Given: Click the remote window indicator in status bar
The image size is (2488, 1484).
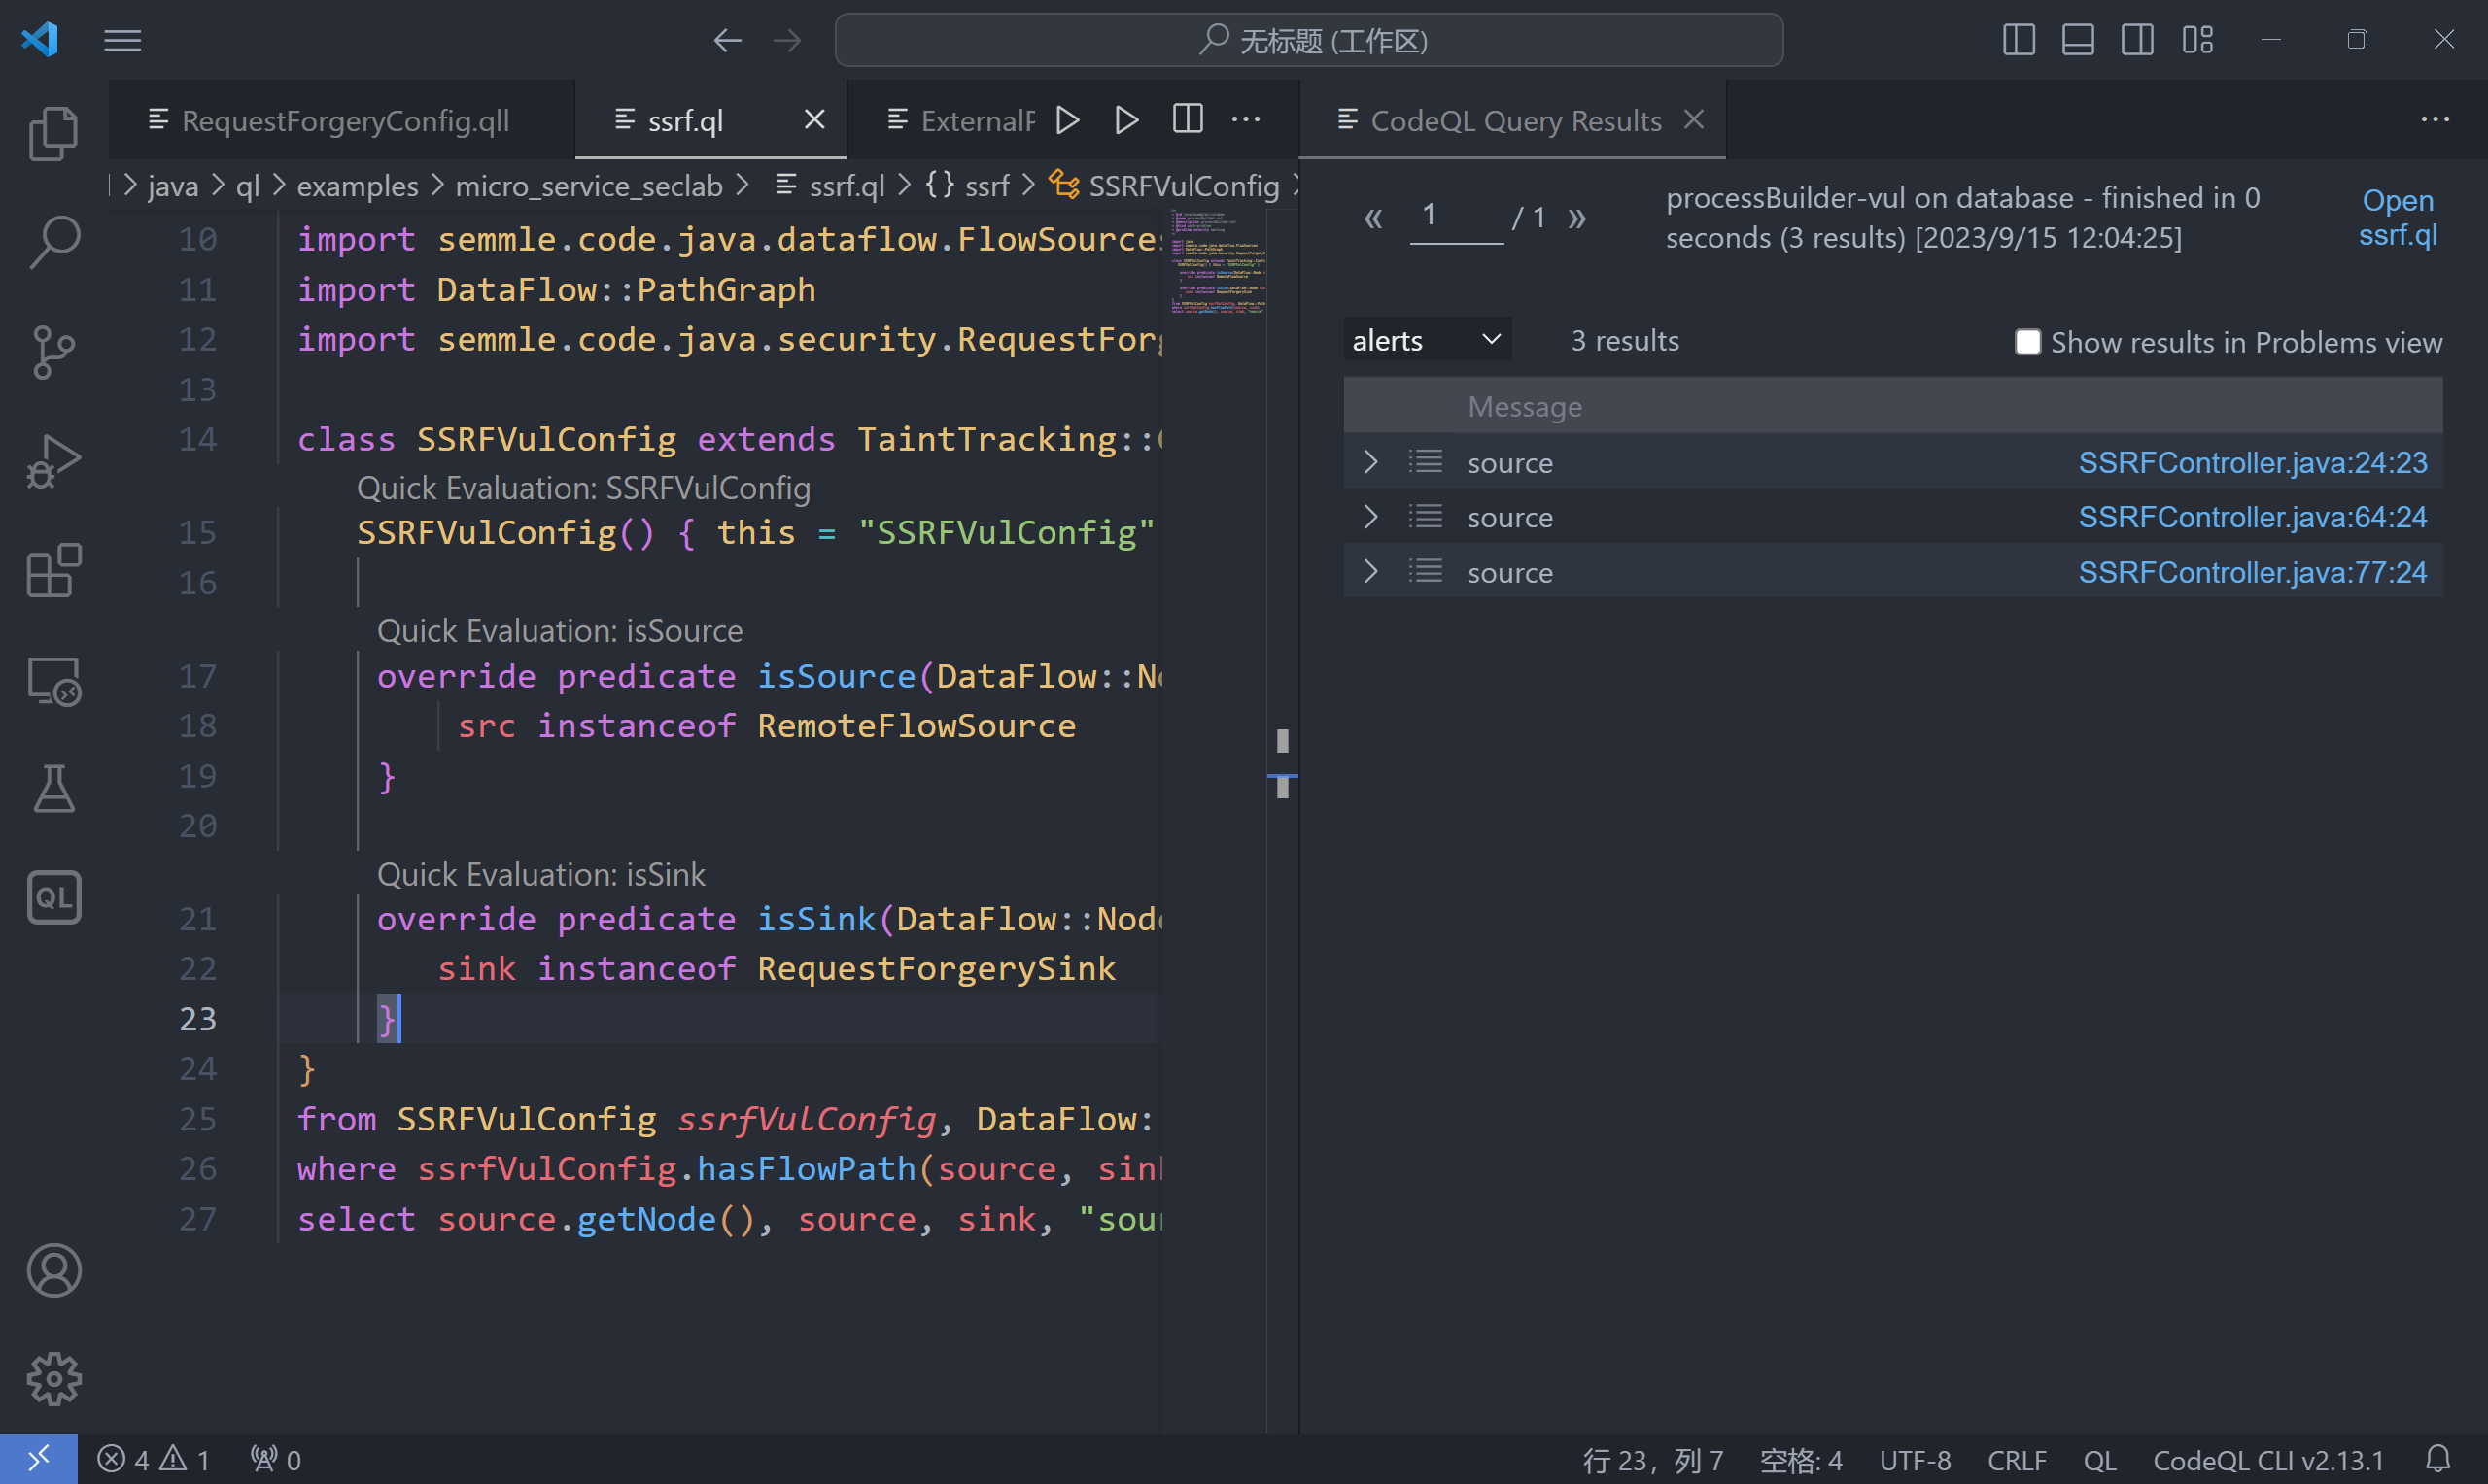Looking at the screenshot, I should point(38,1460).
